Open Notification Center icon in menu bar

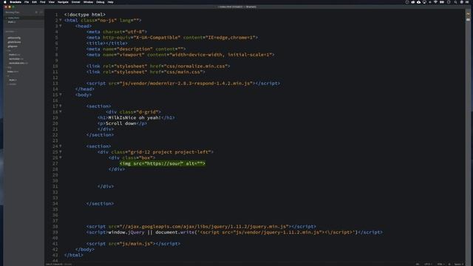[x=468, y=2]
